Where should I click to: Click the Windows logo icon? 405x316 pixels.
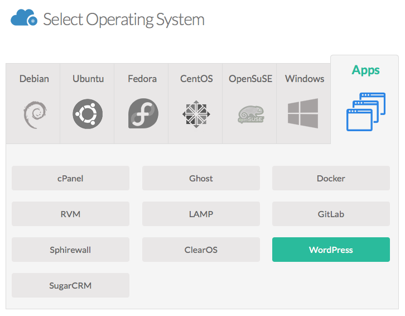coord(303,113)
